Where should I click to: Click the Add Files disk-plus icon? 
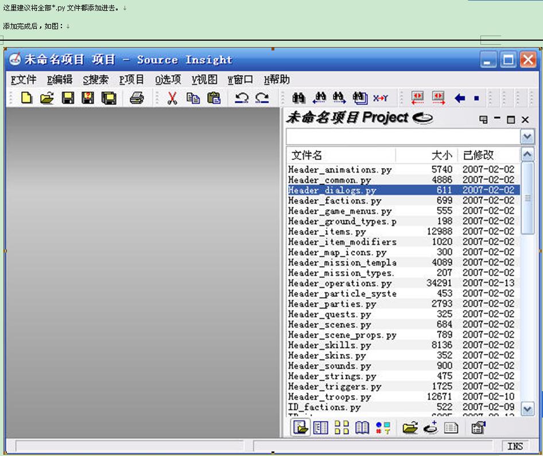430,427
